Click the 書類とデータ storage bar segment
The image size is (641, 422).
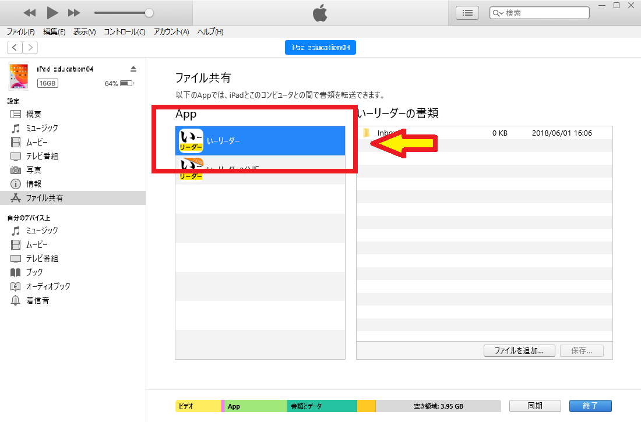[322, 406]
